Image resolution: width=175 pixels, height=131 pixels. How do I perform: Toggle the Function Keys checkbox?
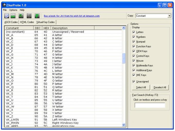click(x=134, y=46)
